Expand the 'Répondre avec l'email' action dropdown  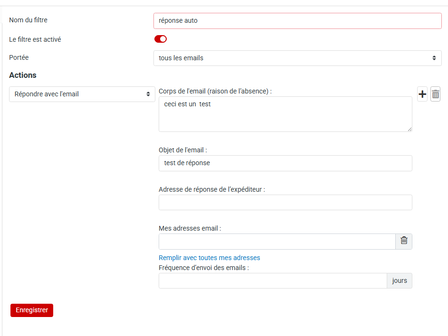pos(82,94)
